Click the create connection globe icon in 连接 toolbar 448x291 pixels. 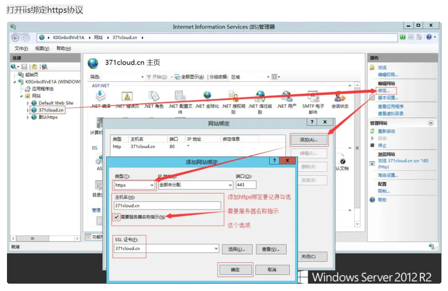pyautogui.click(x=14, y=67)
